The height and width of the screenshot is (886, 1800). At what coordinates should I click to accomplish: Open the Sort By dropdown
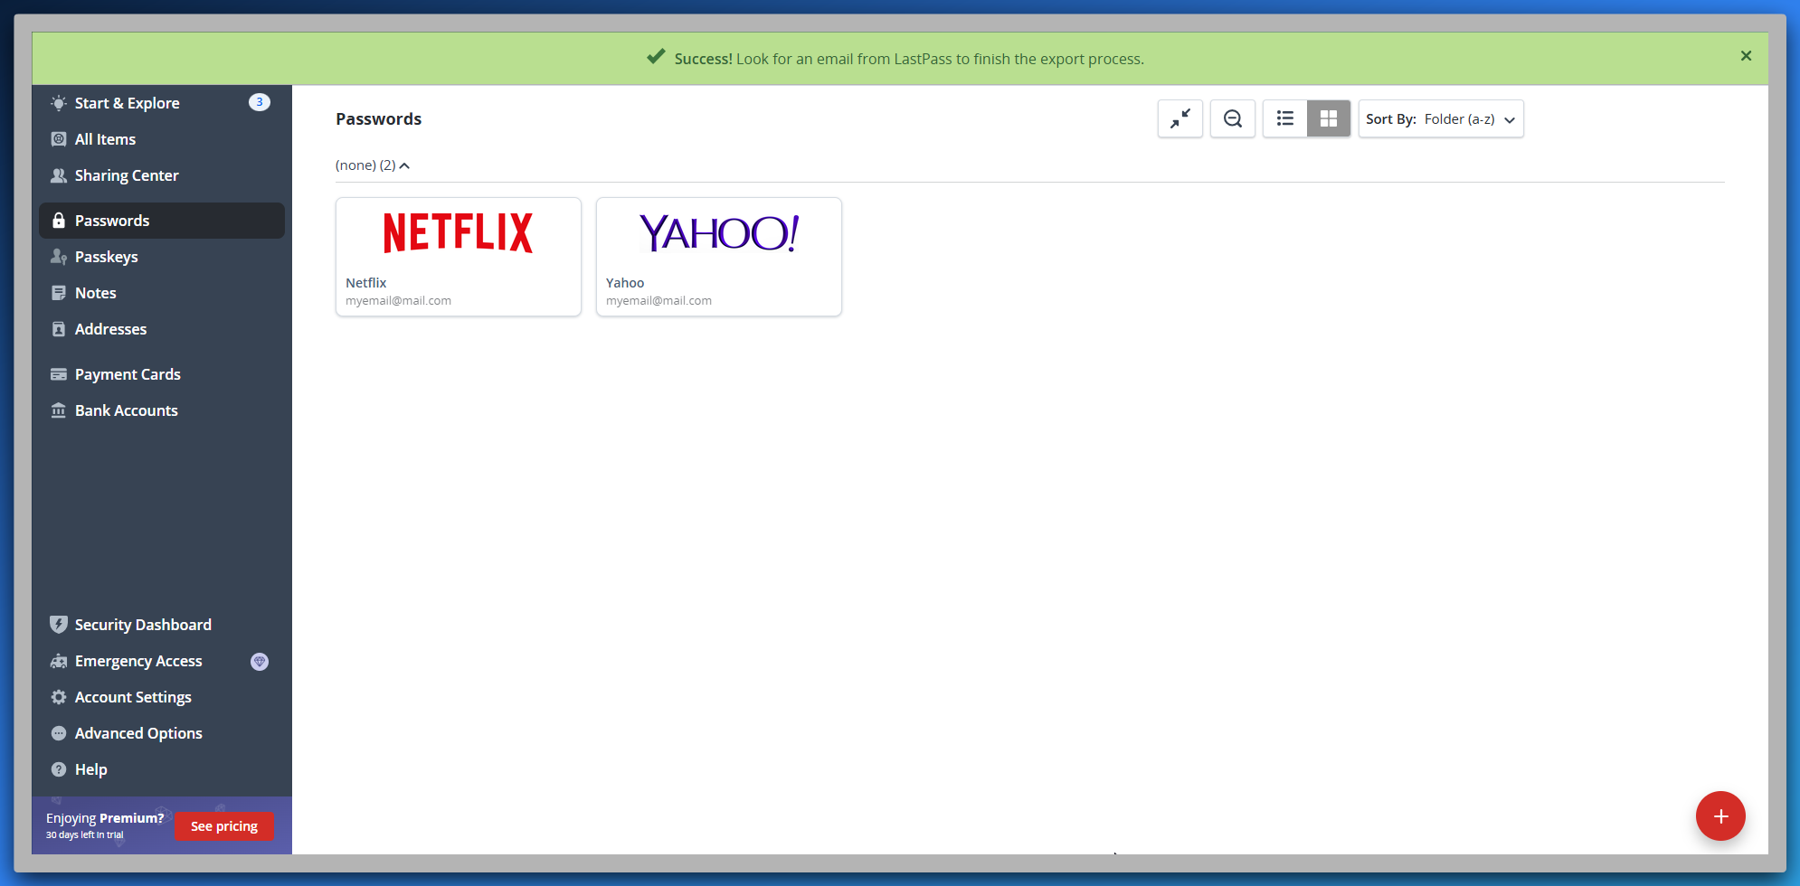coord(1440,118)
